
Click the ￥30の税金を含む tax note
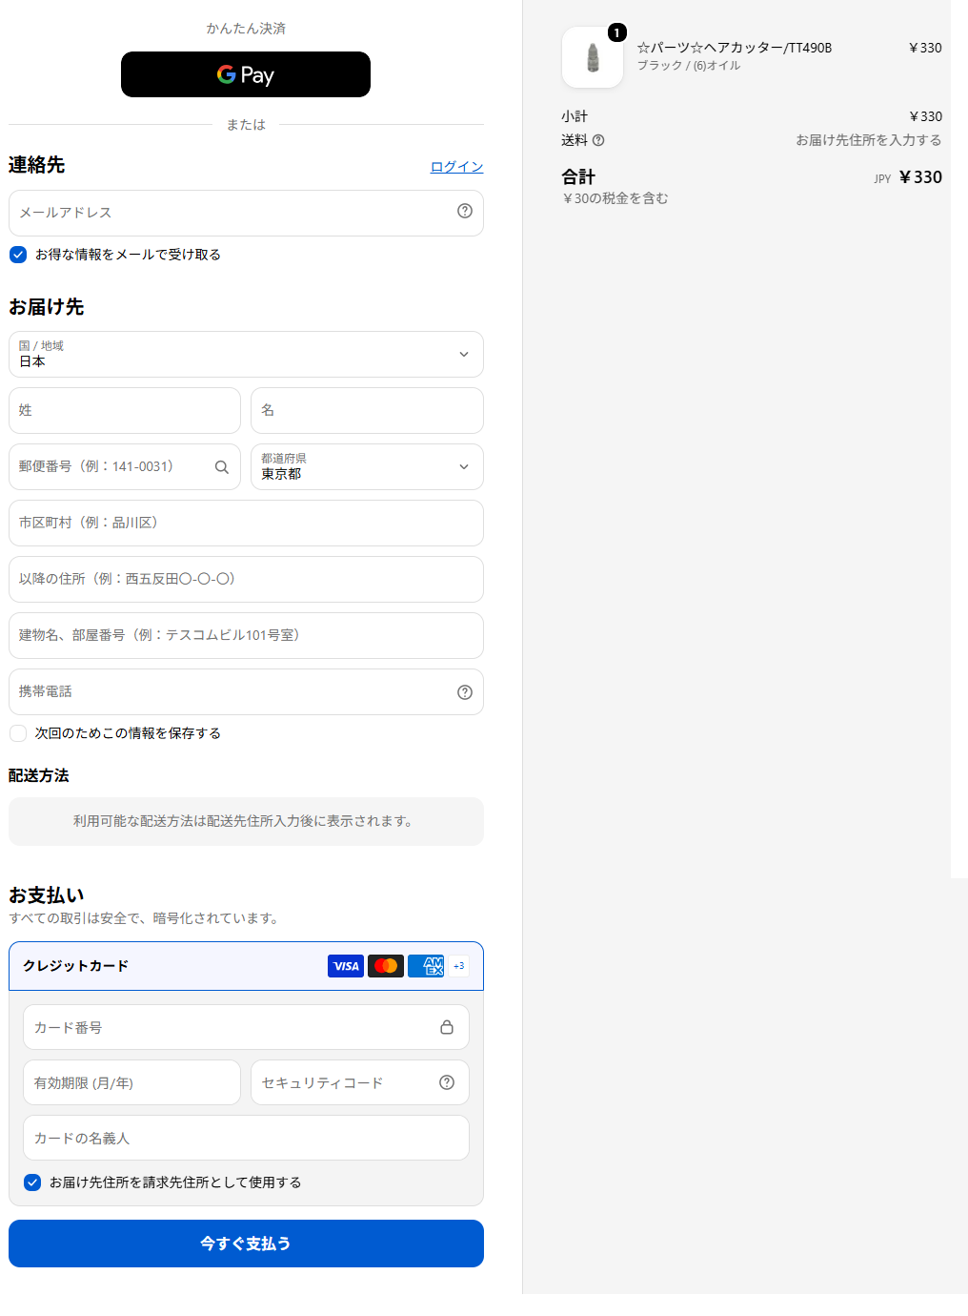pos(615,198)
